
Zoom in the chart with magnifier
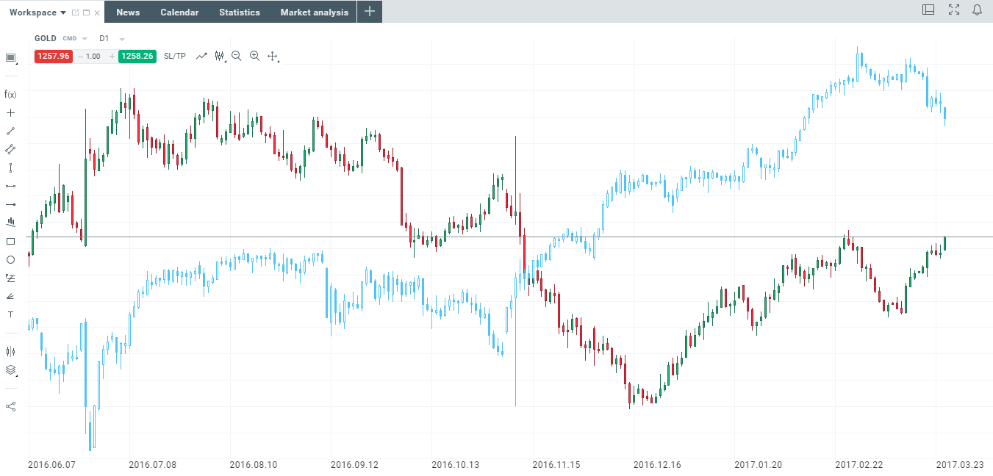[254, 56]
